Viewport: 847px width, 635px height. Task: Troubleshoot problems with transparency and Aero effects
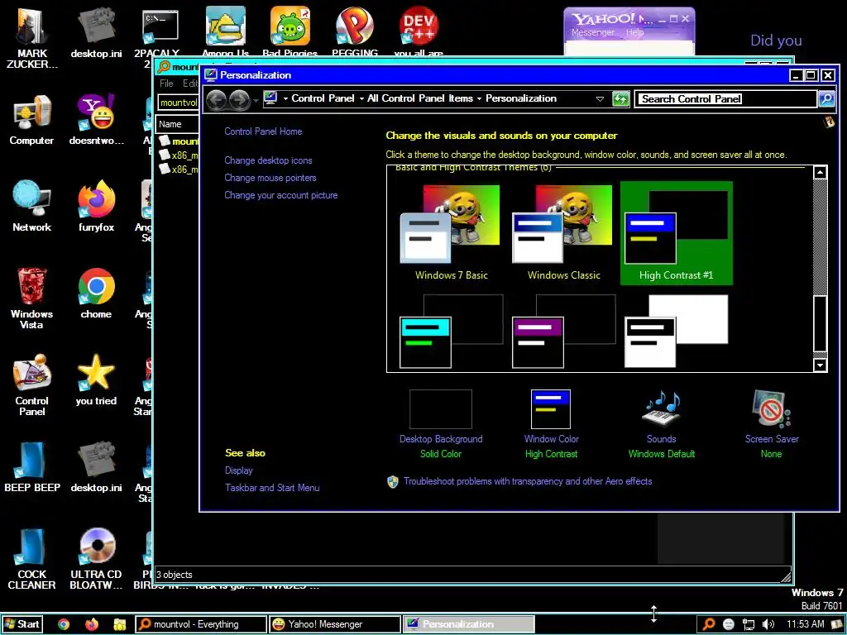528,481
